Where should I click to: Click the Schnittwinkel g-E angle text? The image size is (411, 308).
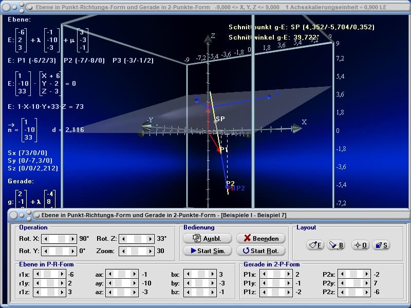274,37
